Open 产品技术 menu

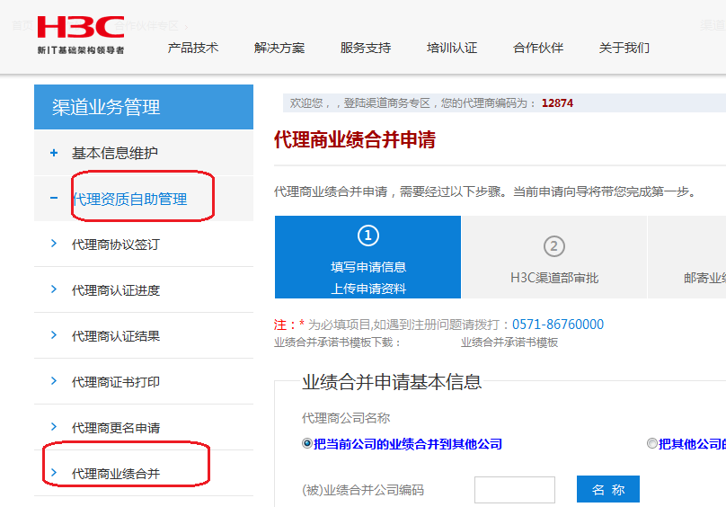pyautogui.click(x=193, y=48)
